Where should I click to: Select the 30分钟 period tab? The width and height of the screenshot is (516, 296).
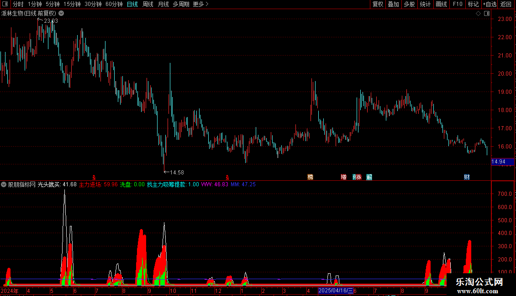click(93, 4)
